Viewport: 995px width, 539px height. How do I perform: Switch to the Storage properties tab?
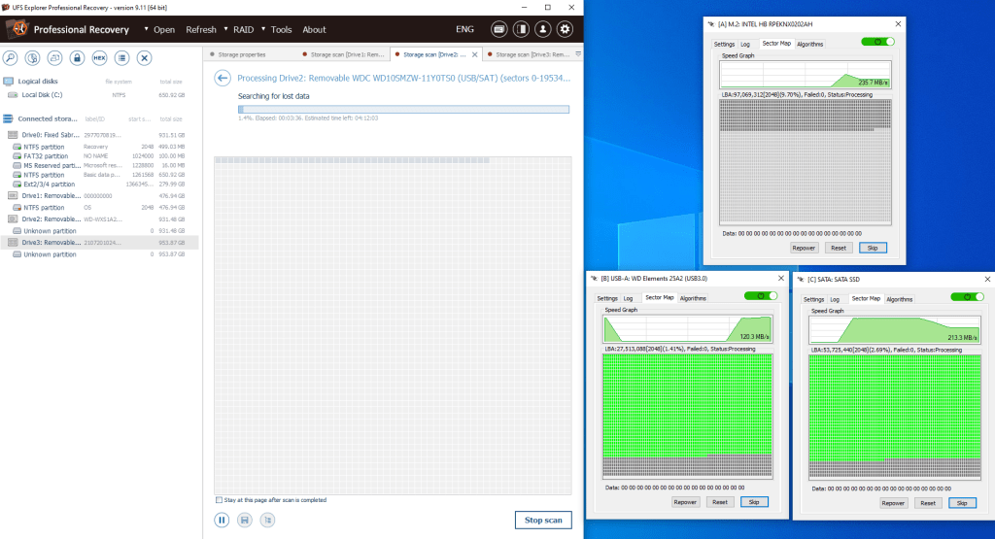pyautogui.click(x=248, y=55)
